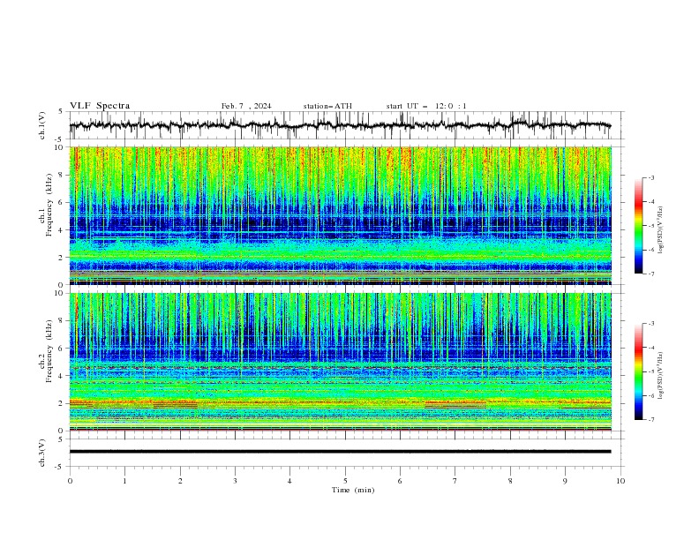Click the "-5" label on upper color bar

pyautogui.click(x=650, y=226)
